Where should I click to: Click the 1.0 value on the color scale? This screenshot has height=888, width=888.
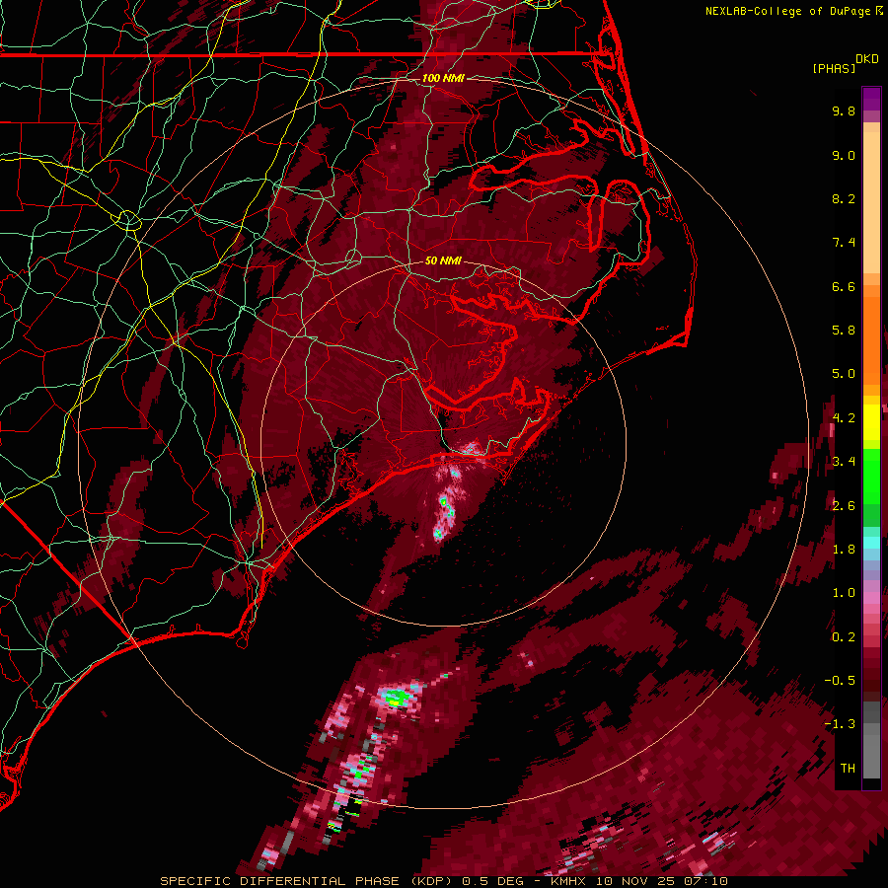pos(844,592)
